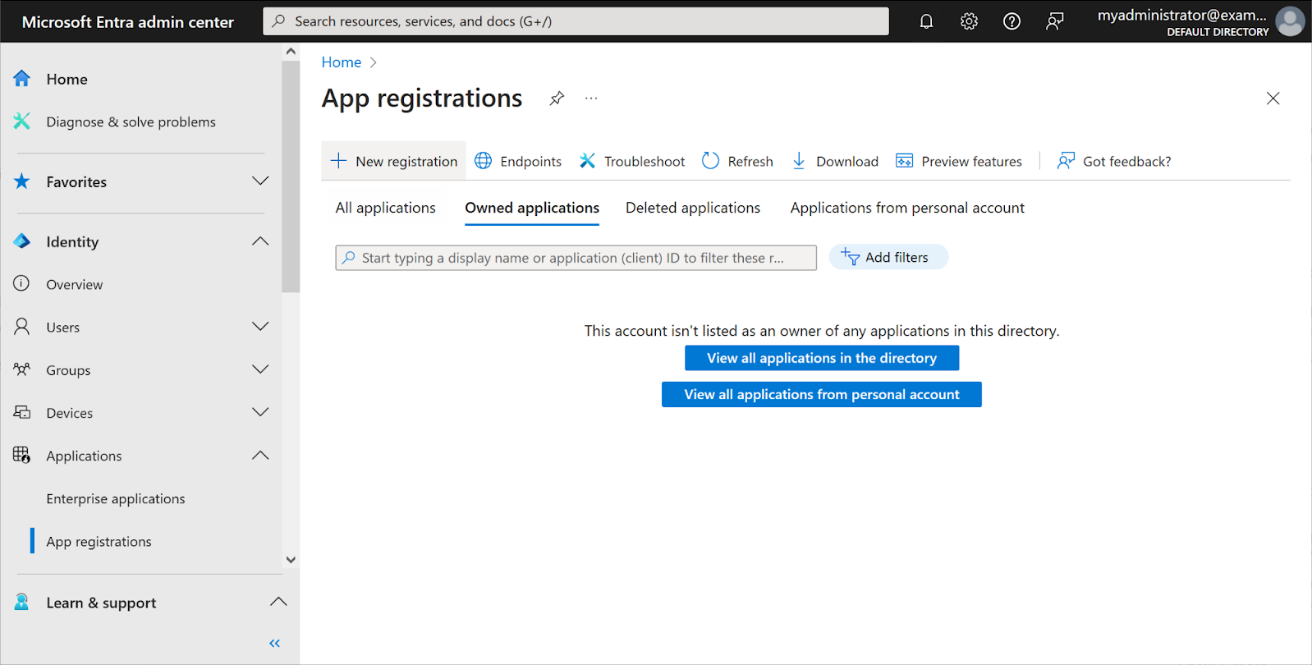Switch to the All applications tab

coord(385,208)
